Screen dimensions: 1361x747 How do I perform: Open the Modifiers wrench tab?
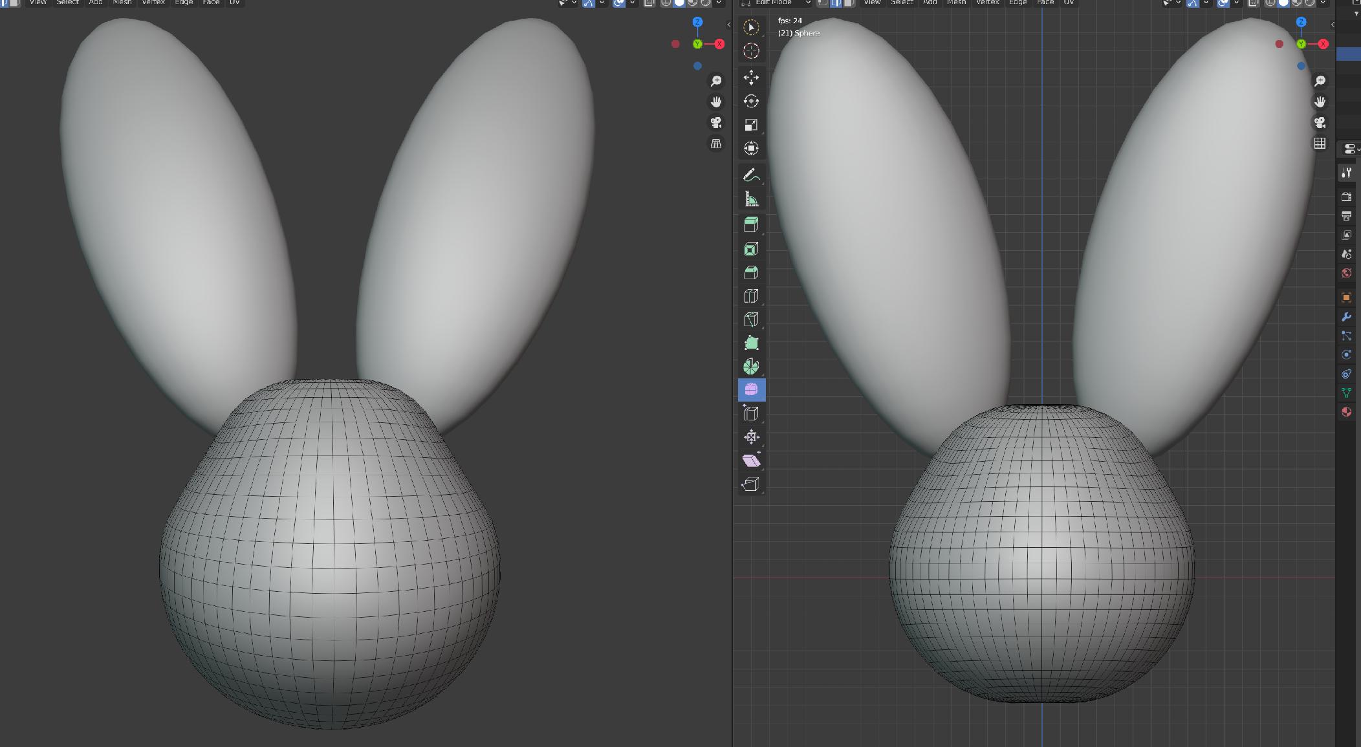click(x=1347, y=317)
